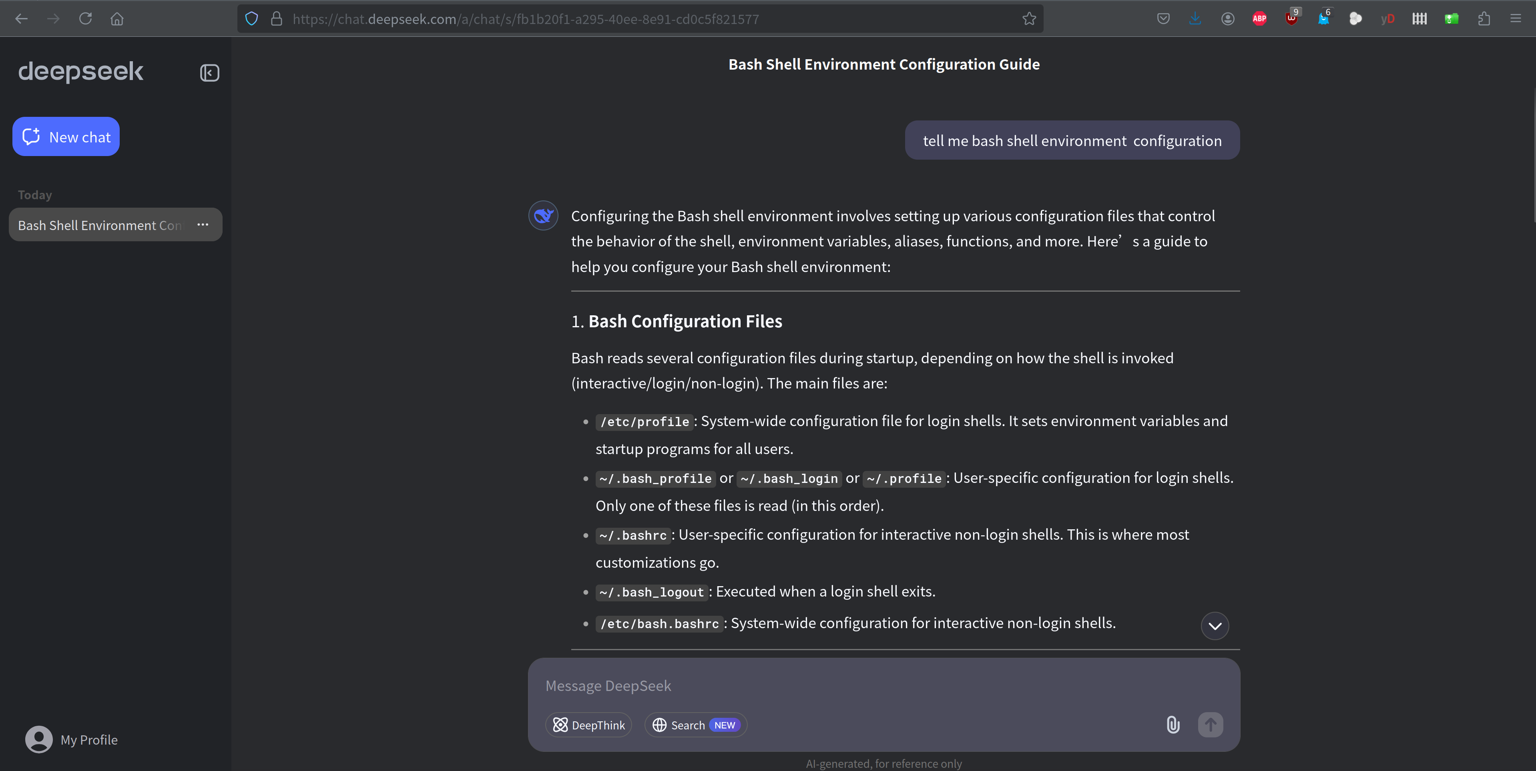This screenshot has width=1536, height=771.
Task: Open the yD extension icon
Action: pyautogui.click(x=1387, y=18)
